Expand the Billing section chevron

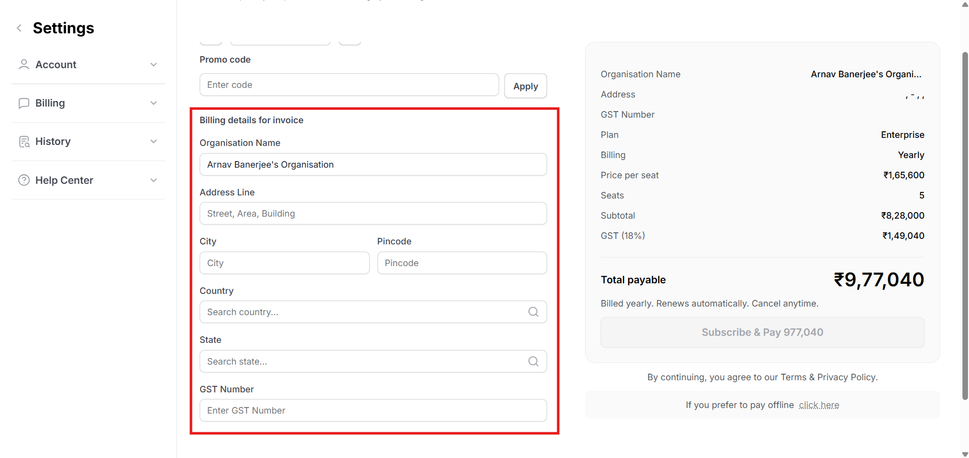coord(154,103)
